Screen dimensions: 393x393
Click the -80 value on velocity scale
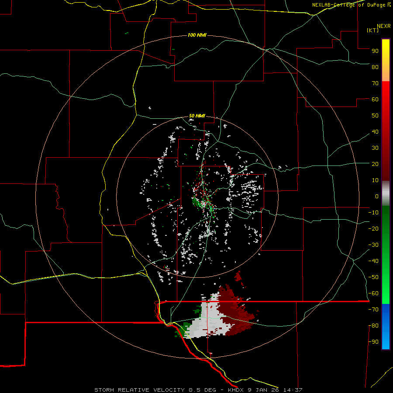point(373,326)
